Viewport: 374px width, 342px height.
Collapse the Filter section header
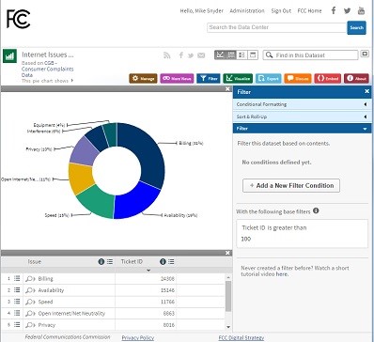[x=302, y=129]
